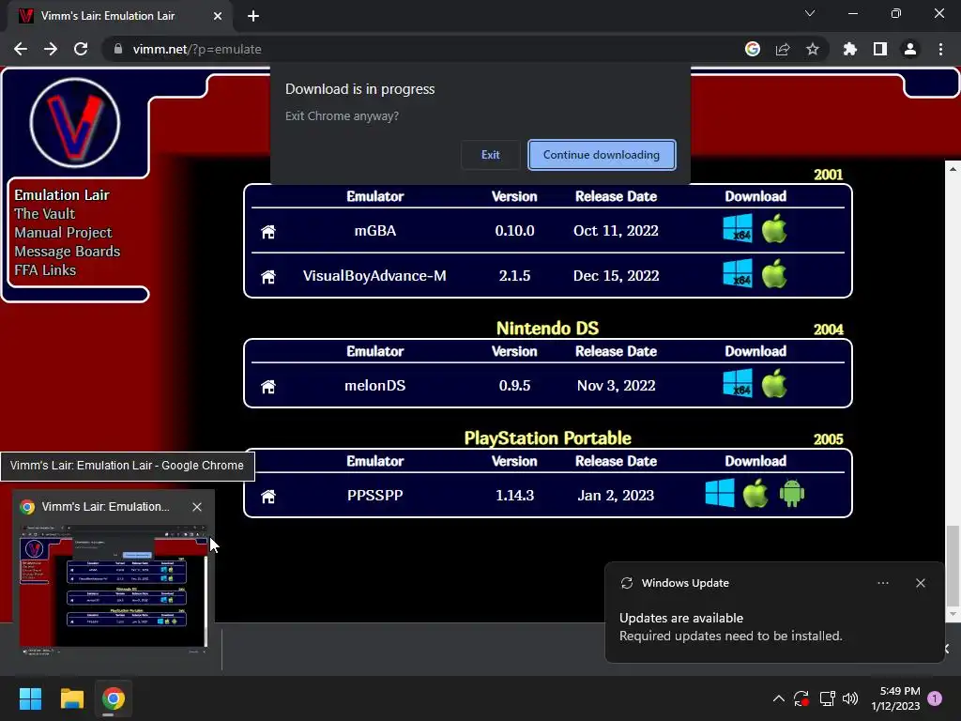The height and width of the screenshot is (721, 961).
Task: Download PPSSPP for macOS
Action: (x=755, y=493)
